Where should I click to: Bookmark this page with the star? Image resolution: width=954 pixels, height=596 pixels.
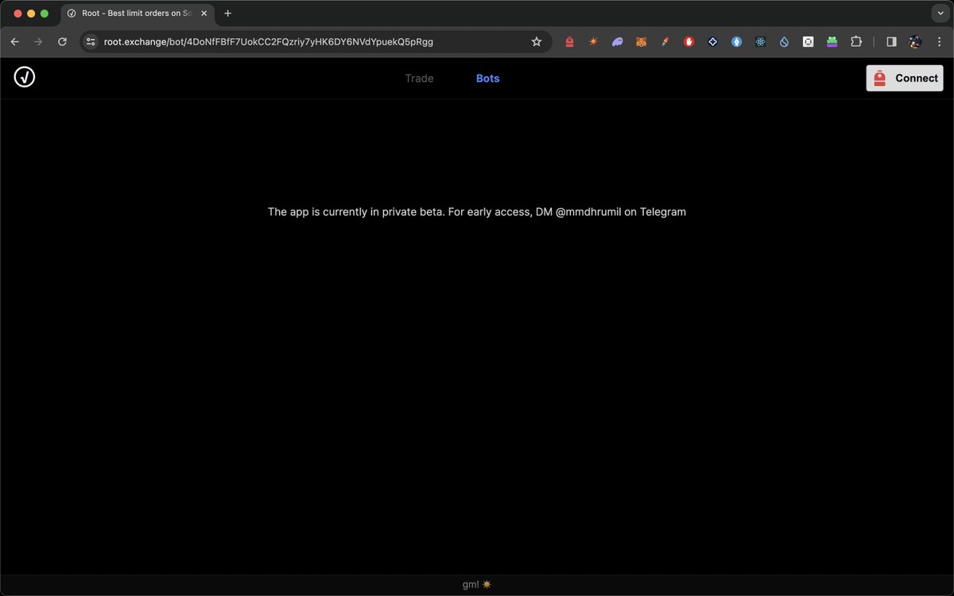[537, 42]
